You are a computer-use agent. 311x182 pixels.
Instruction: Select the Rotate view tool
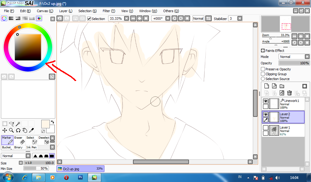click(18, 130)
